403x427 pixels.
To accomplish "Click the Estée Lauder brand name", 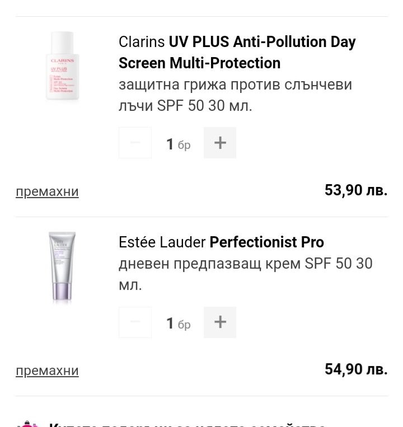I will pos(162,242).
